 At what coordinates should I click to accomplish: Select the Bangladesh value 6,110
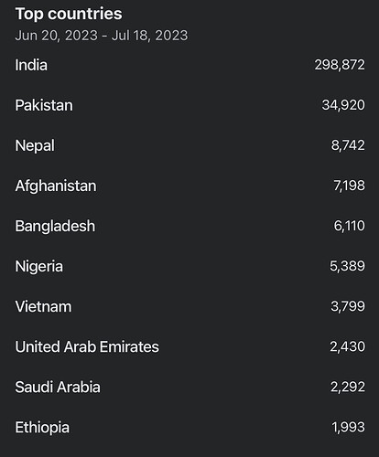point(349,226)
